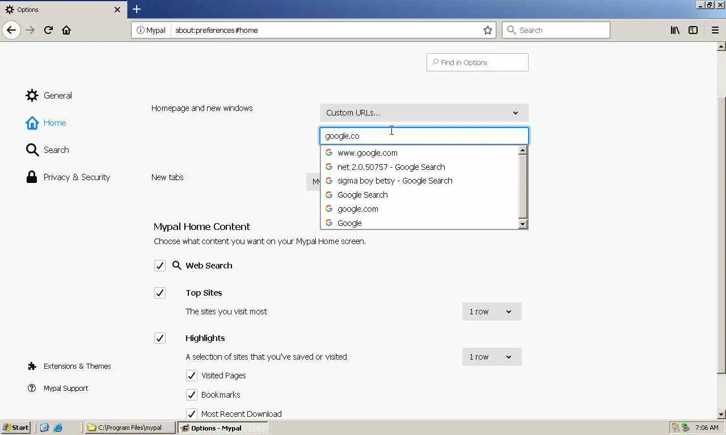
Task: Choose Google Search suggestion
Action: pyautogui.click(x=420, y=195)
